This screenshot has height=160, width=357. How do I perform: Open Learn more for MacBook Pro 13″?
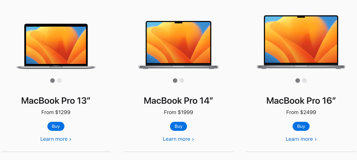pos(56,139)
